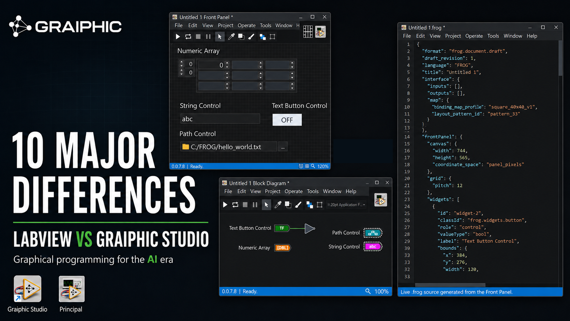
Task: Click the Numeric Array label on Front Panel
Action: [x=198, y=51]
